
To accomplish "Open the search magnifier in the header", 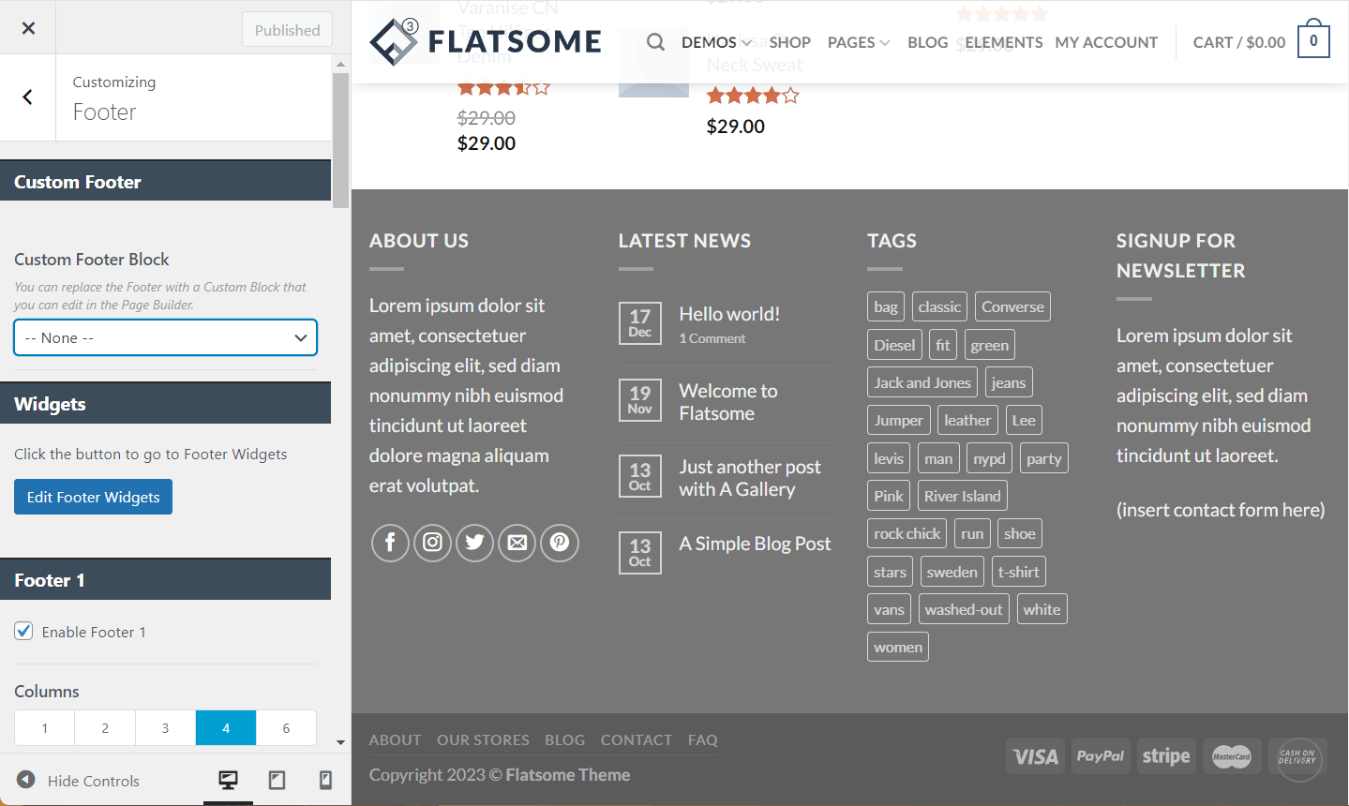I will [x=654, y=42].
